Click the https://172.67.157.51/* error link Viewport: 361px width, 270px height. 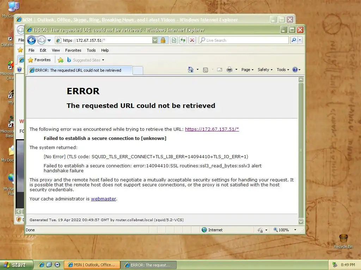212,129
